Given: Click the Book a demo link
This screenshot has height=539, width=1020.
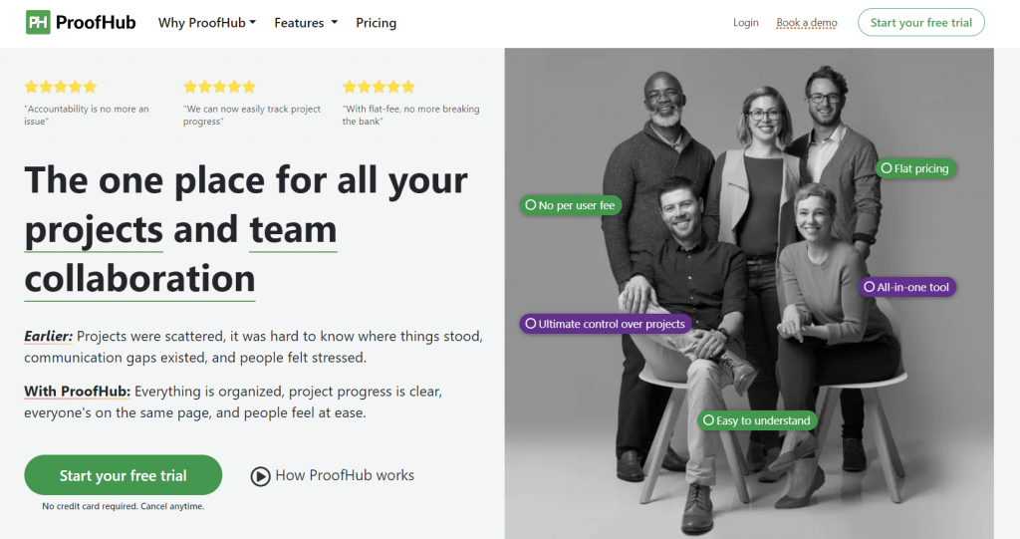Looking at the screenshot, I should [807, 22].
